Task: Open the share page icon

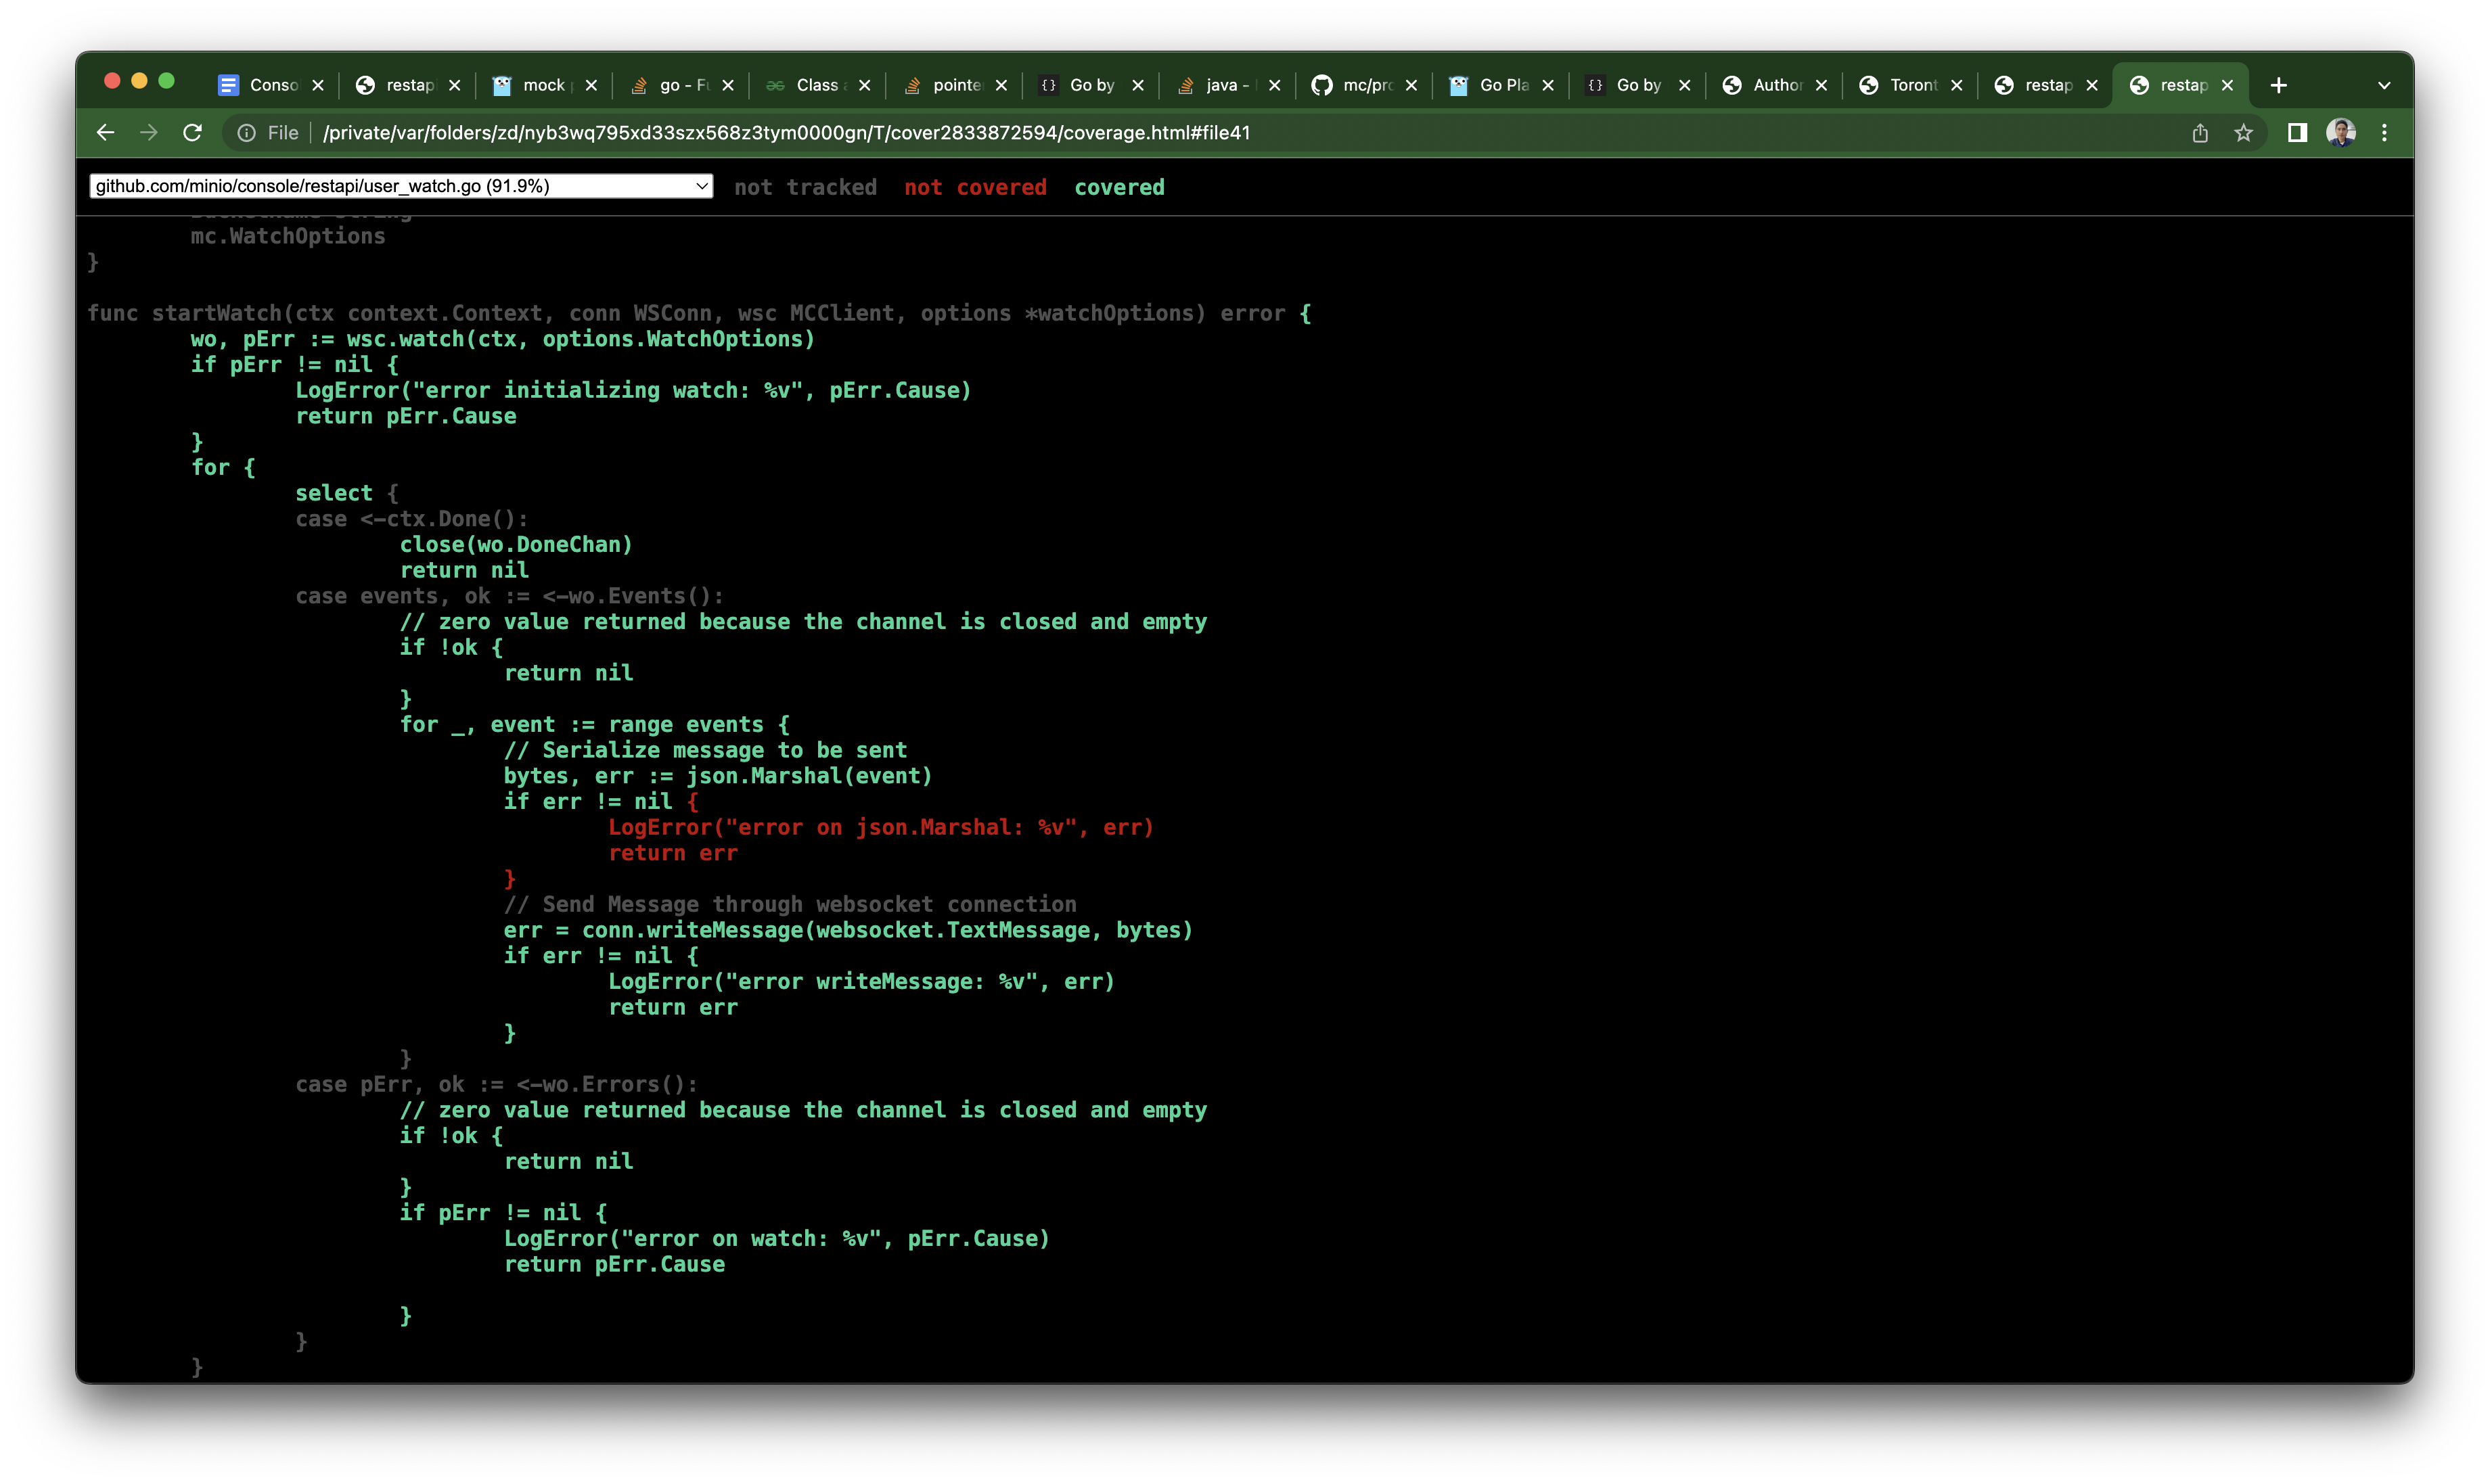Action: pyautogui.click(x=2200, y=133)
